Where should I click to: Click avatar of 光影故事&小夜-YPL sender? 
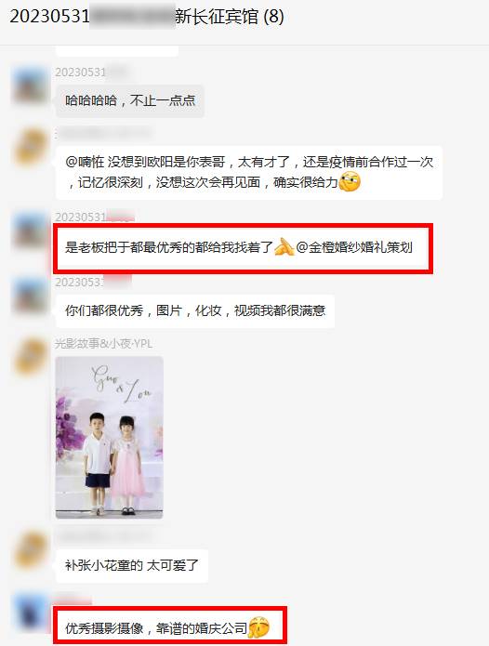30,356
